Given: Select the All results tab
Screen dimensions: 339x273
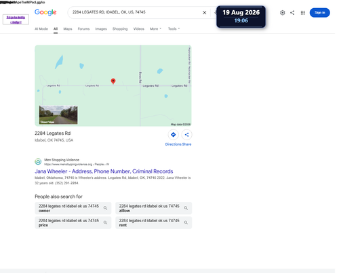Looking at the screenshot, I should 56,28.
